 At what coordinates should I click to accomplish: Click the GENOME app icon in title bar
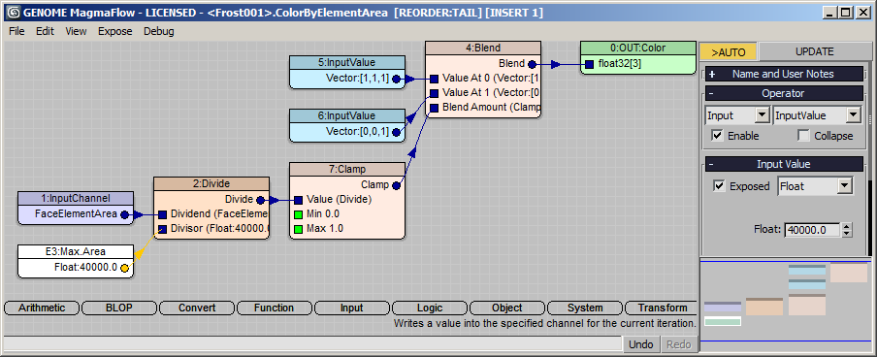point(14,13)
